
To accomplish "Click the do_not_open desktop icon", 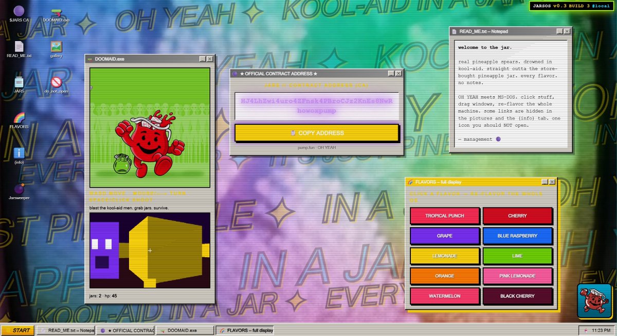I will click(x=57, y=85).
